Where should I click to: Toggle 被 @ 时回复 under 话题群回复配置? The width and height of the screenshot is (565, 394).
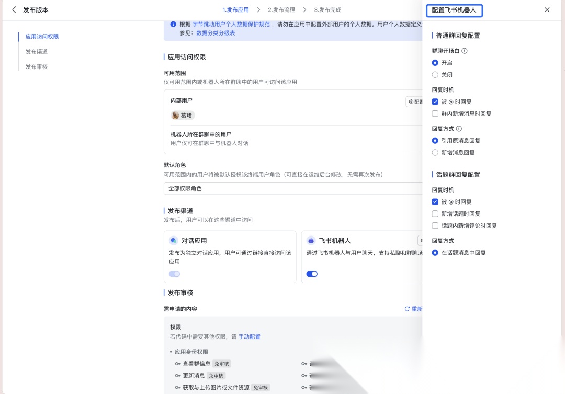pos(435,202)
